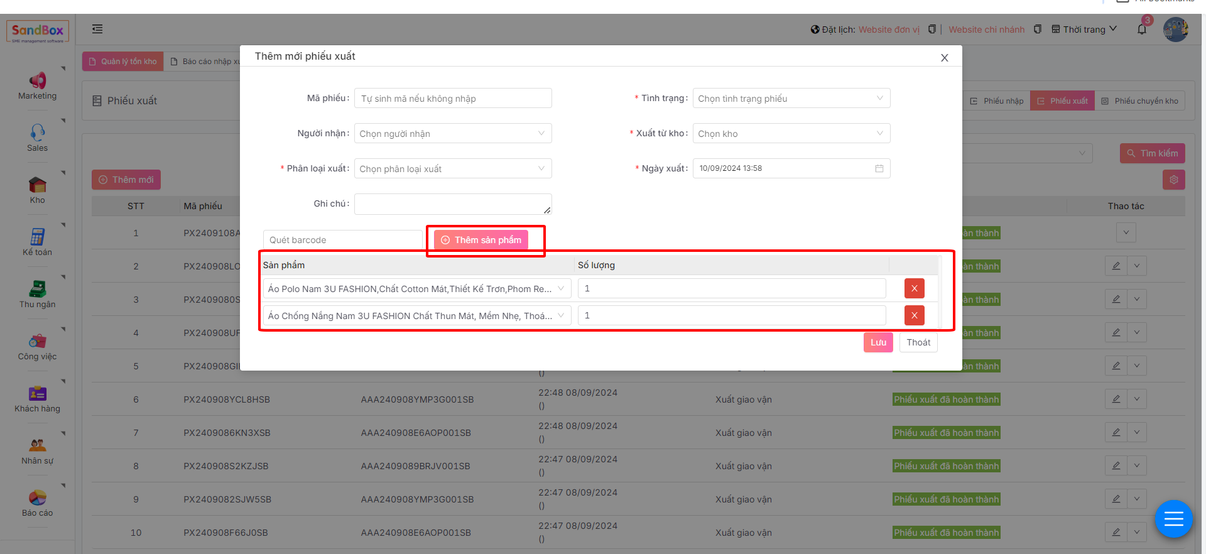Click the Lưu save button
This screenshot has width=1206, height=554.
click(x=877, y=342)
